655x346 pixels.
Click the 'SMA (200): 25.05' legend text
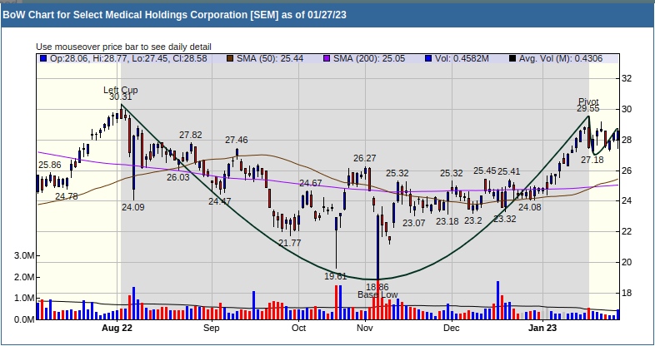369,59
